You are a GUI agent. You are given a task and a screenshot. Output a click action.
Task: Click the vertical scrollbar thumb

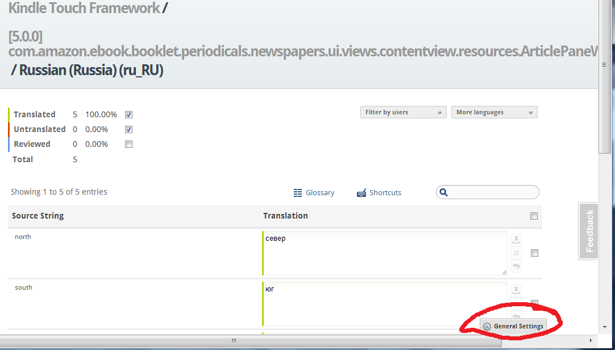604,77
